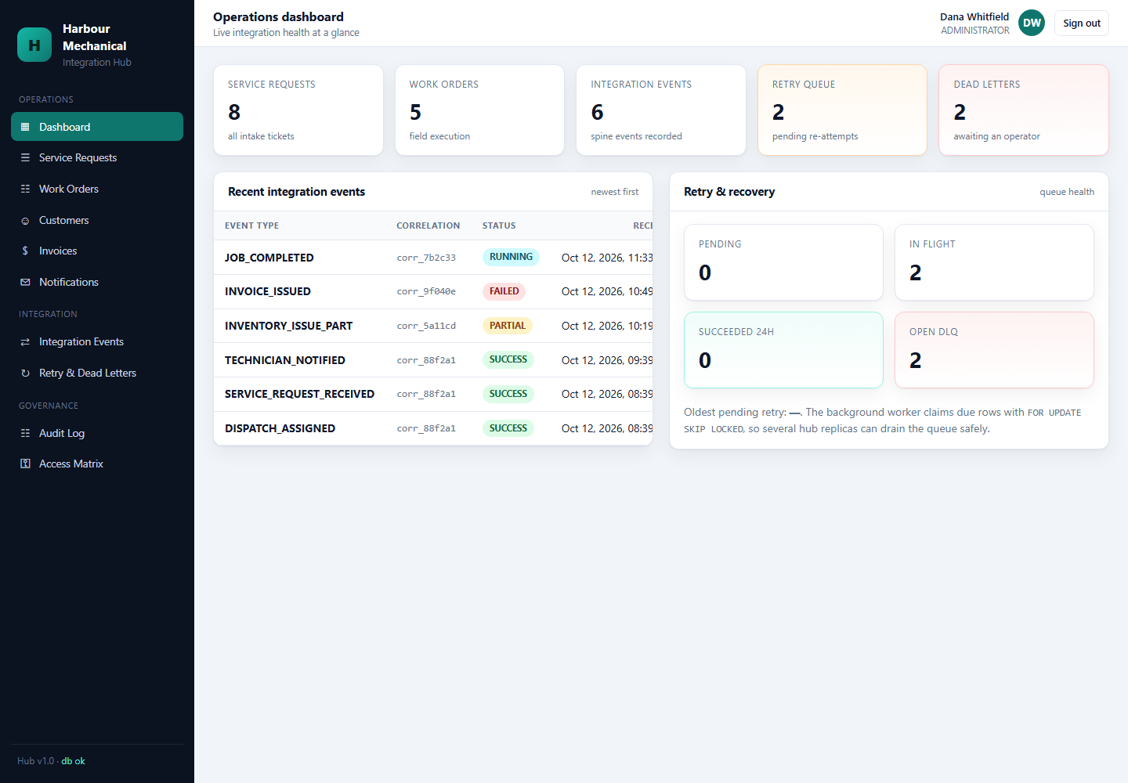Image resolution: width=1128 pixels, height=783 pixels.
Task: Select the TECHNICIAN_NOTIFIED event
Action: 433,360
